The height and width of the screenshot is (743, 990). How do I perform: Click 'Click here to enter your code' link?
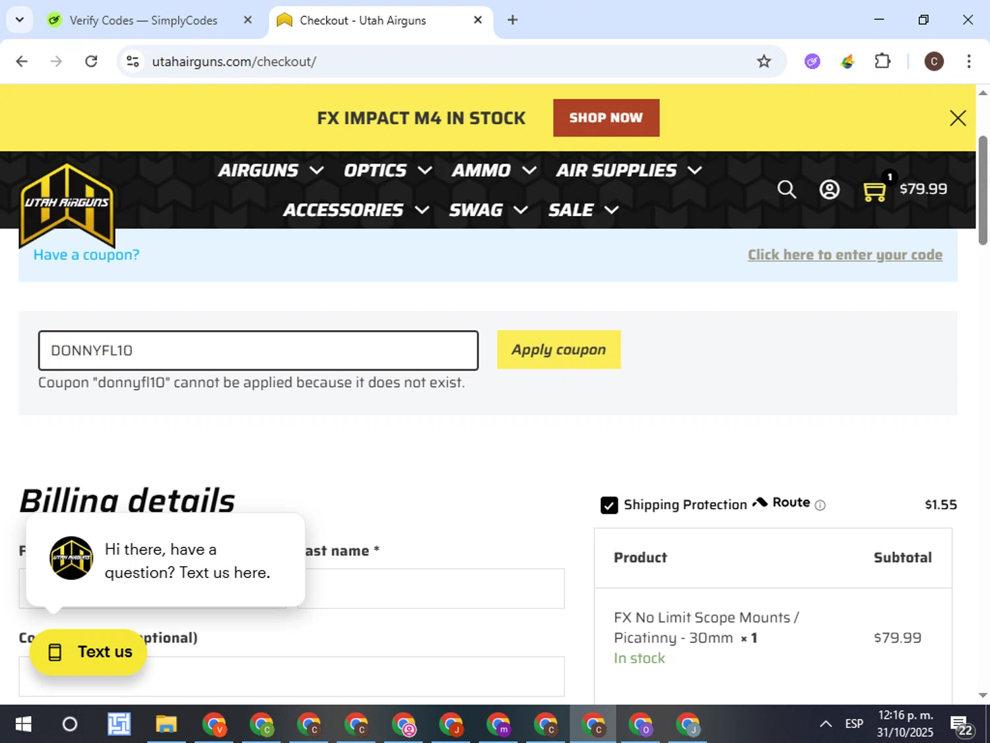tap(845, 255)
